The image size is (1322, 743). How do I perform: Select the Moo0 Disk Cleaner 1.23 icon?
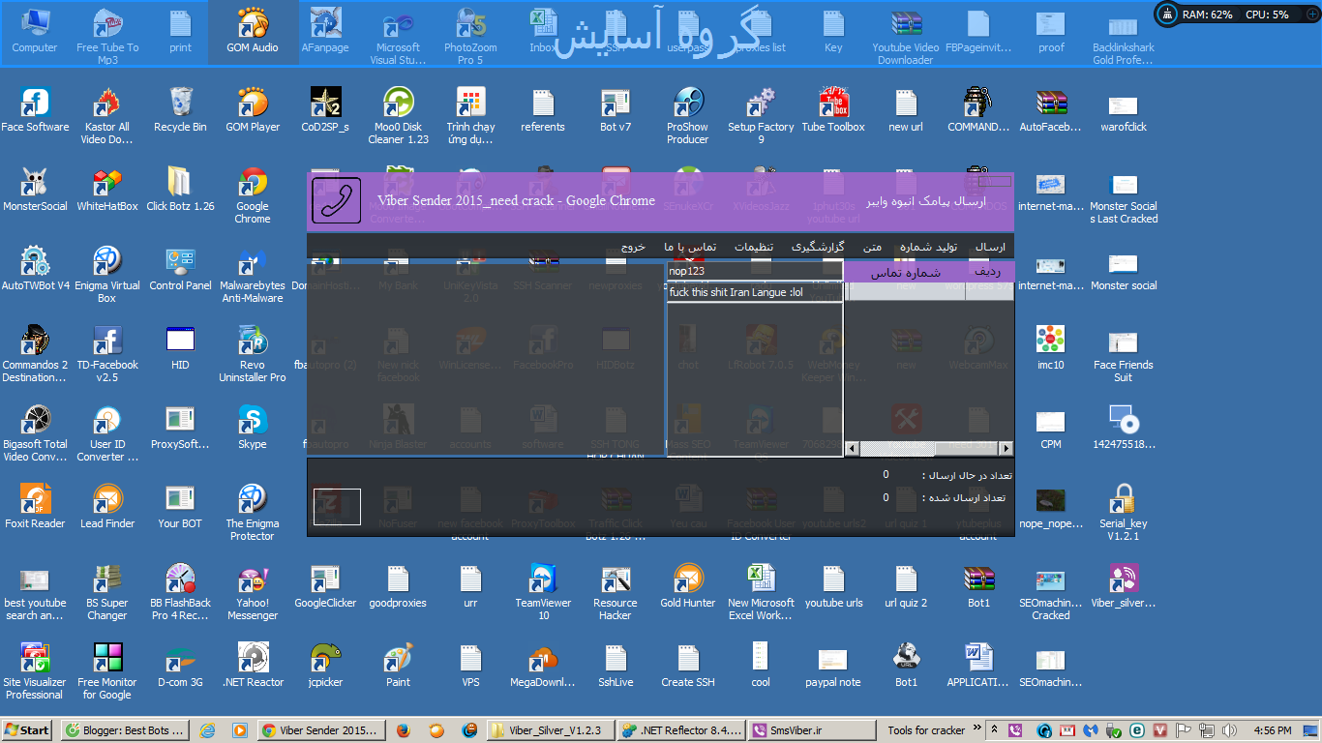(398, 116)
